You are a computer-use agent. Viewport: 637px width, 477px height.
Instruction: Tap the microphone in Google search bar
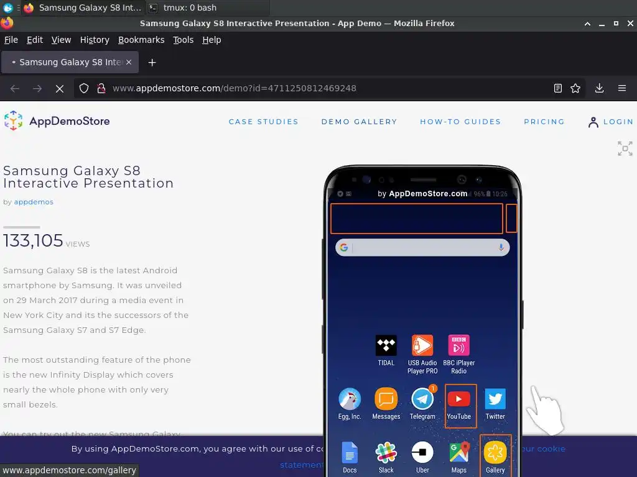coord(501,247)
